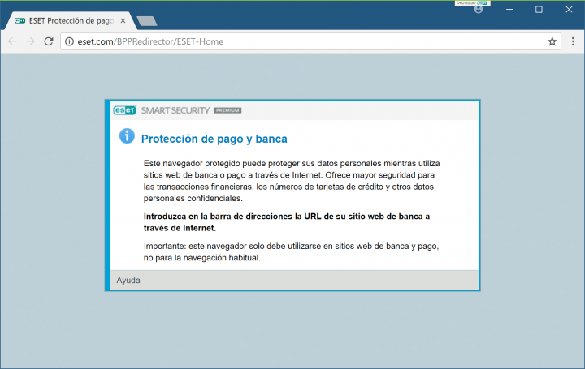Maximize the browser window

click(x=539, y=10)
